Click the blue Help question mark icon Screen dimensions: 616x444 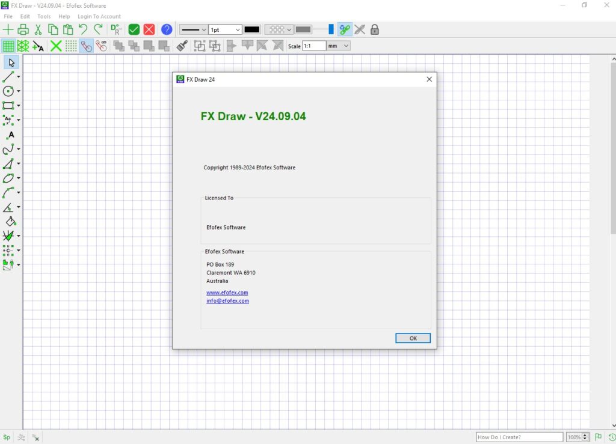click(x=167, y=29)
